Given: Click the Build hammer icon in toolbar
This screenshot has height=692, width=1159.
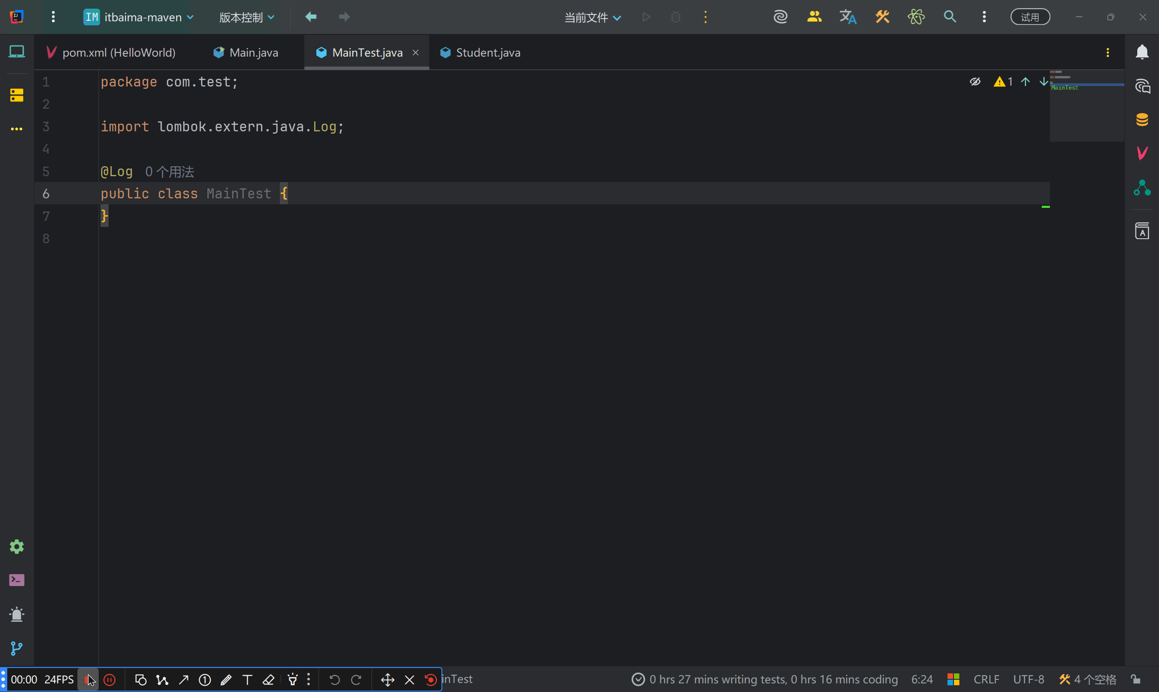Looking at the screenshot, I should coord(882,17).
